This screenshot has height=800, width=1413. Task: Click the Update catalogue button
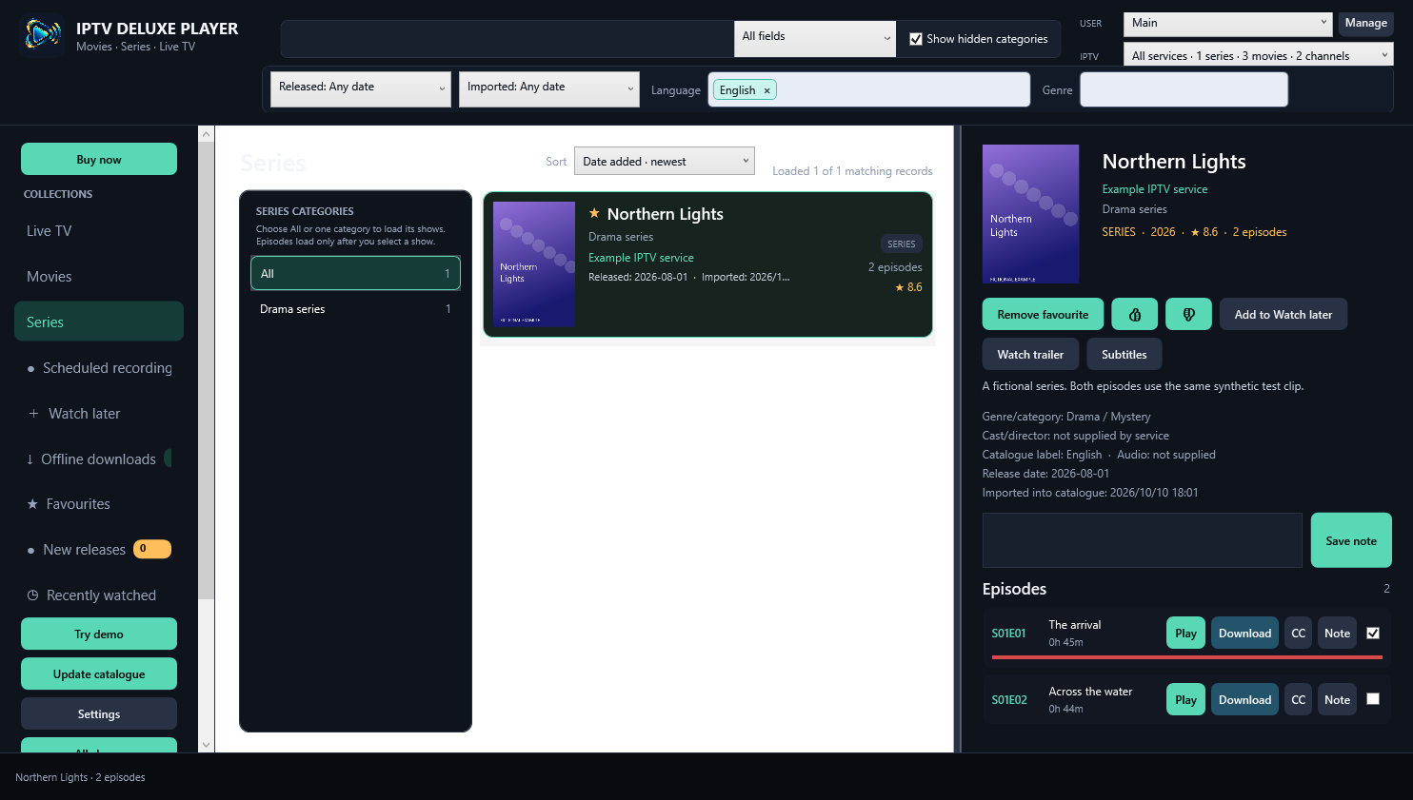coord(99,673)
